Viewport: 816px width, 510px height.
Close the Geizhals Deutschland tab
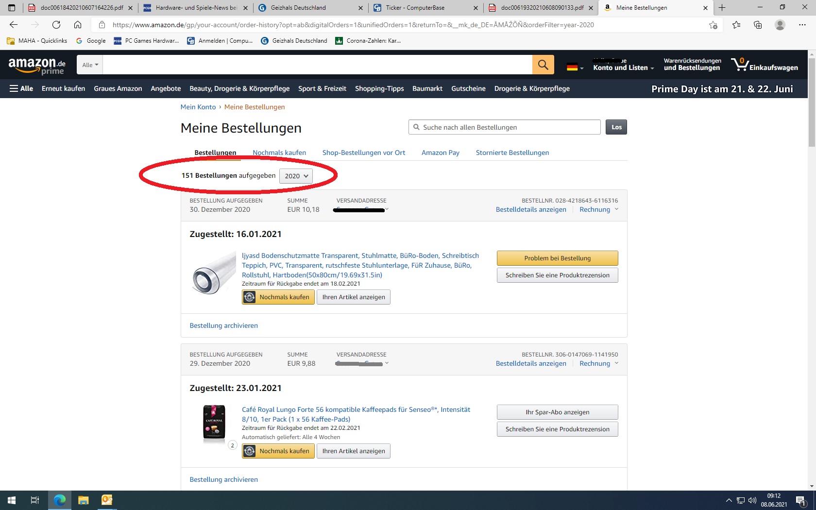360,8
